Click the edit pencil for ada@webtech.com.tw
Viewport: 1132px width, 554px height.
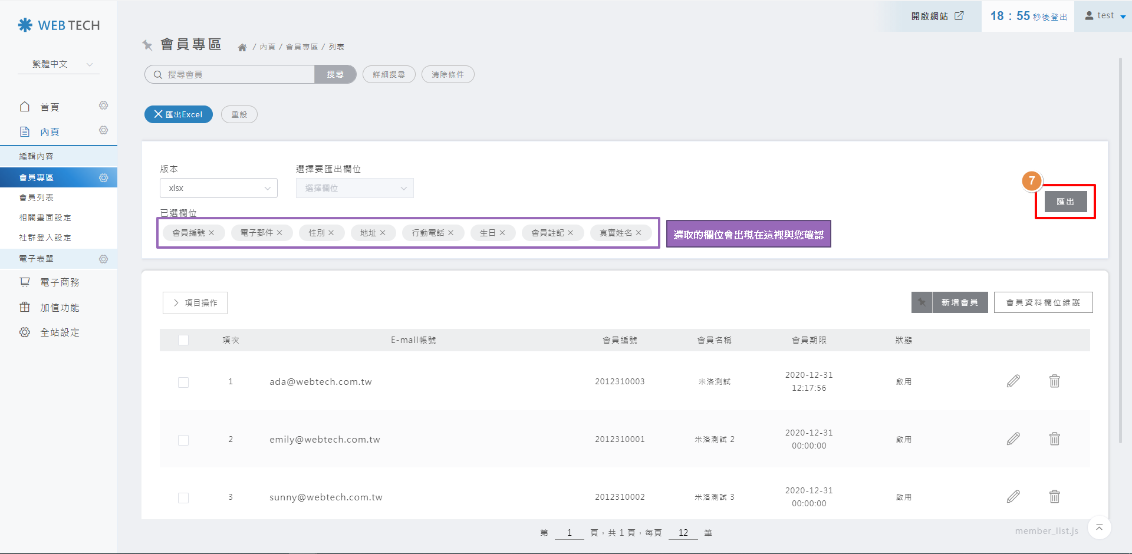pyautogui.click(x=1013, y=381)
